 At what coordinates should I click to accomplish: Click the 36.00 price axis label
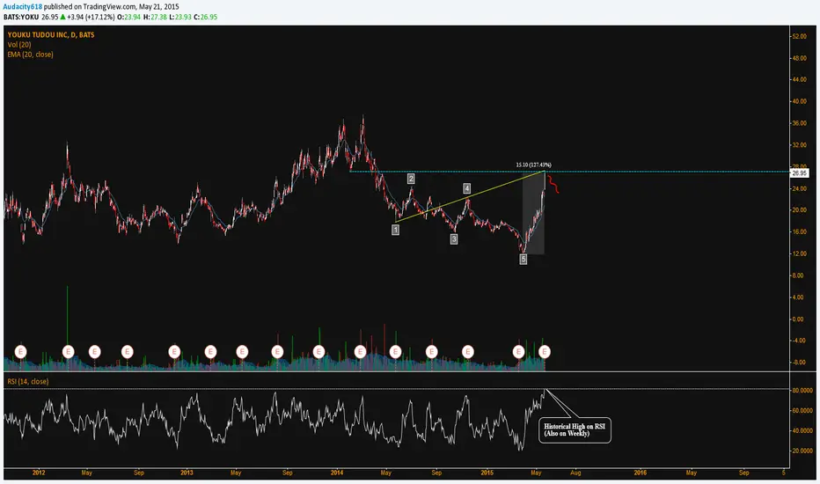[x=800, y=123]
